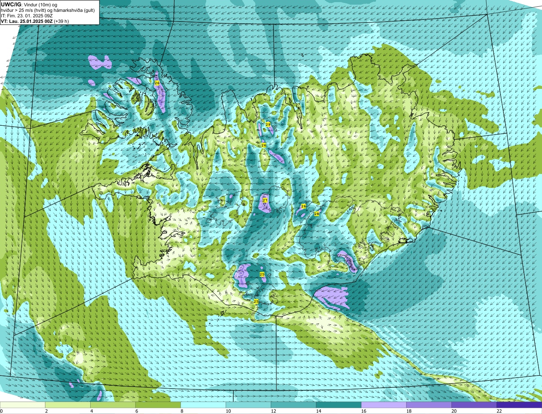Pick the 16–18 m/s lavender scale color

point(384,405)
